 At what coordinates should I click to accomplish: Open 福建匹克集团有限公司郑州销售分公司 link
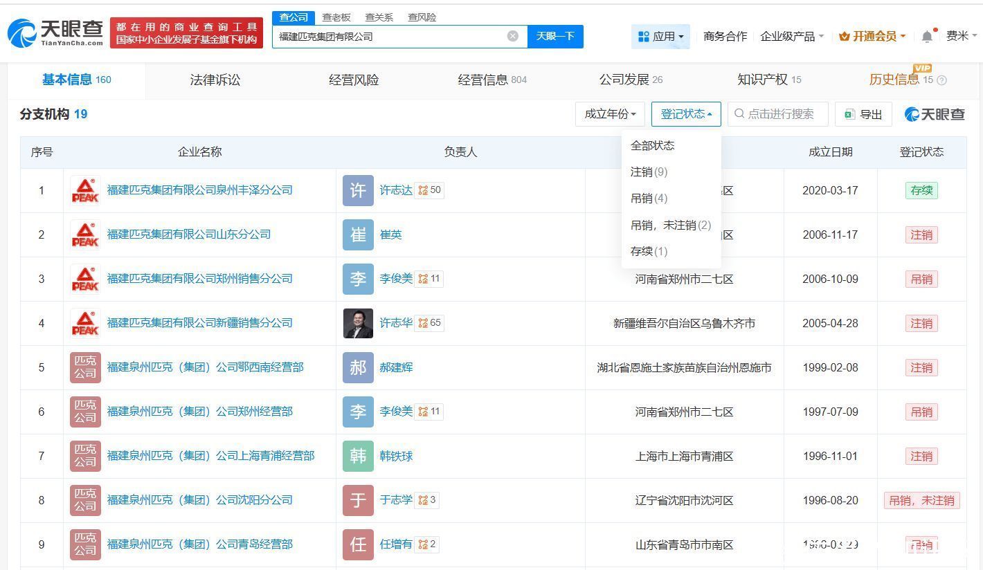[199, 279]
